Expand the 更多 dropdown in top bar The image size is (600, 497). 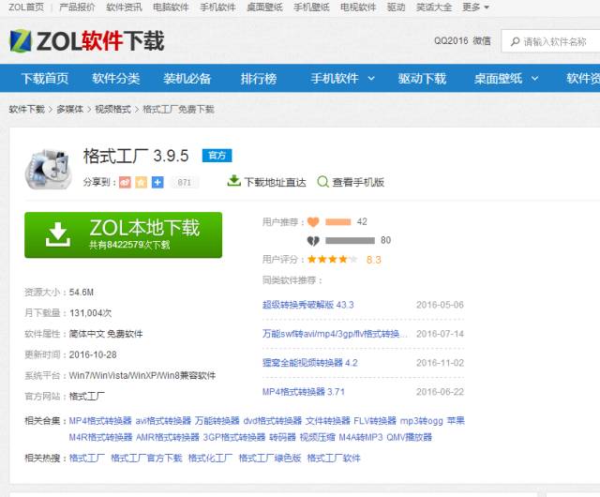click(475, 7)
